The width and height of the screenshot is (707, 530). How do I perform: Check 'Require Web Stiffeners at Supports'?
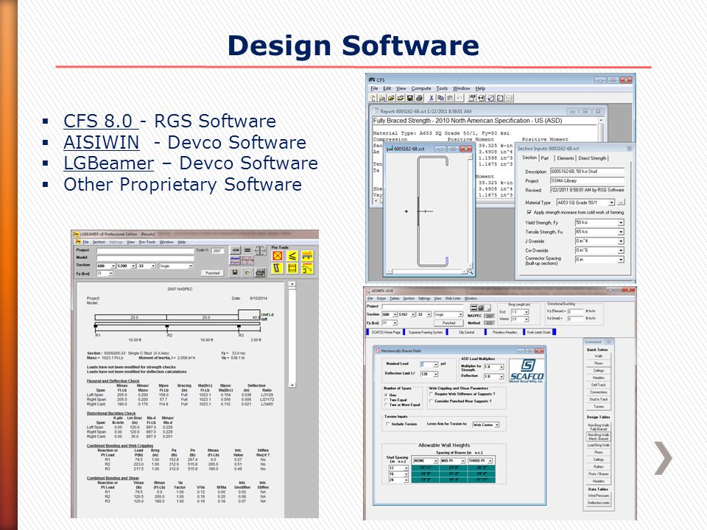(x=431, y=394)
